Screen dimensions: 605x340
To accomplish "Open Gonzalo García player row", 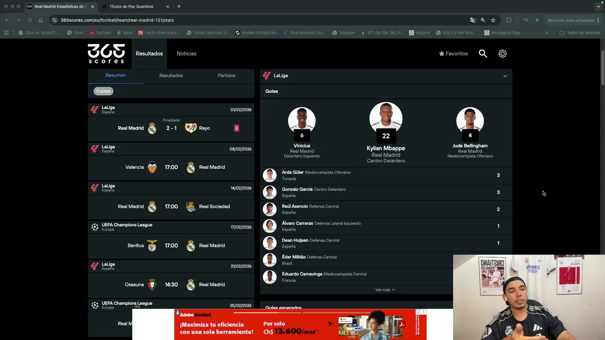I will [386, 192].
